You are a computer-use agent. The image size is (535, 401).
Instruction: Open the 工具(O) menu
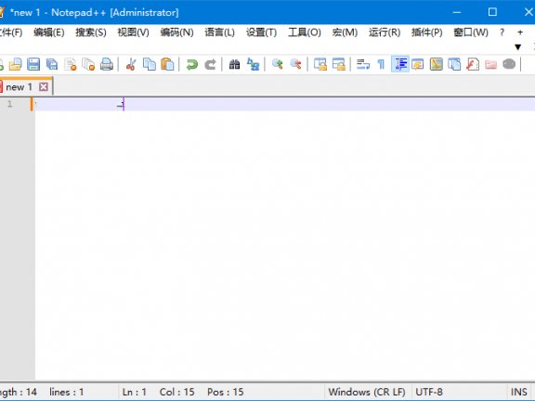(305, 32)
